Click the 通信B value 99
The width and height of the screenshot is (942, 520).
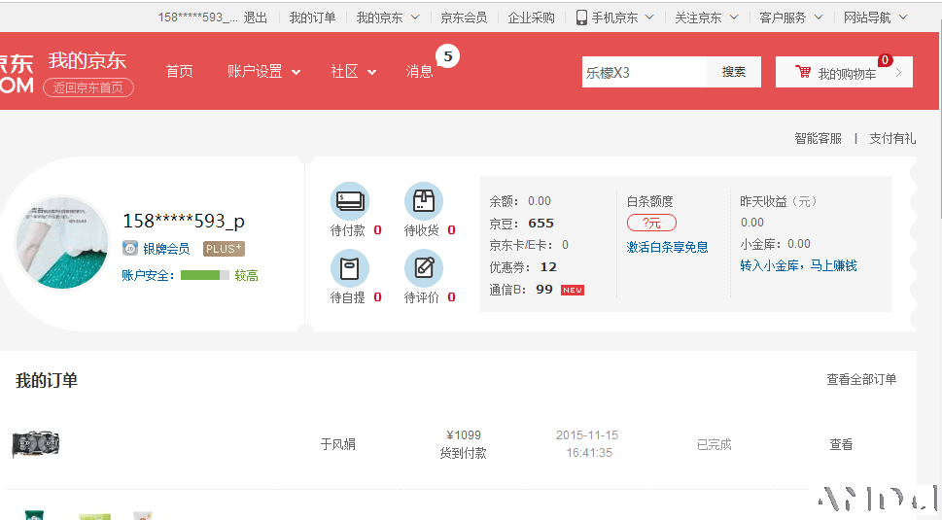click(544, 289)
